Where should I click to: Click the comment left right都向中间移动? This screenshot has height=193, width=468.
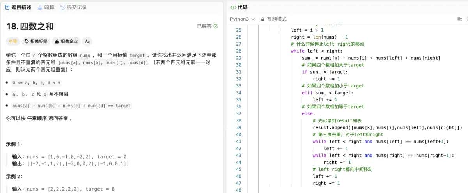[x=342, y=169]
